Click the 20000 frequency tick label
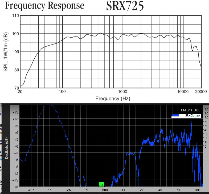Image resolution: width=209 pixels, height=194 pixels. (x=201, y=91)
